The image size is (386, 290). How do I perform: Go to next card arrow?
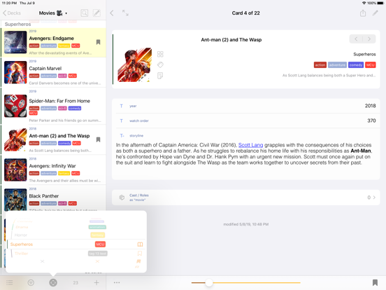point(369,39)
